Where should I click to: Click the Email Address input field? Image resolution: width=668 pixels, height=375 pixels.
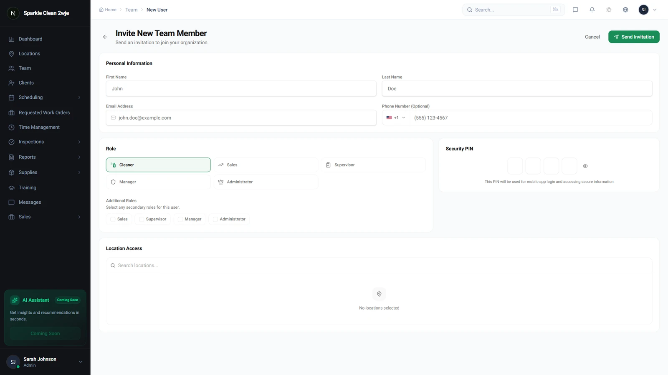click(241, 118)
